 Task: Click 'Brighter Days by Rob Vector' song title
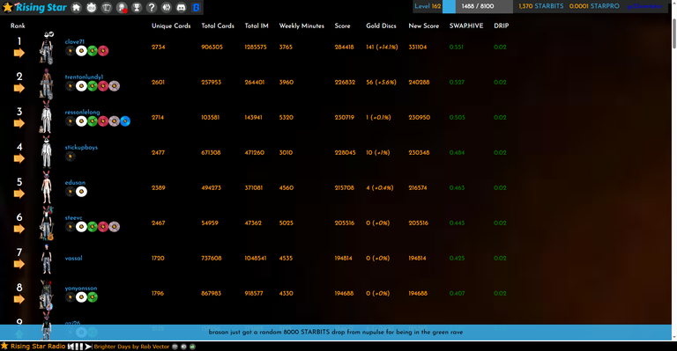131,347
